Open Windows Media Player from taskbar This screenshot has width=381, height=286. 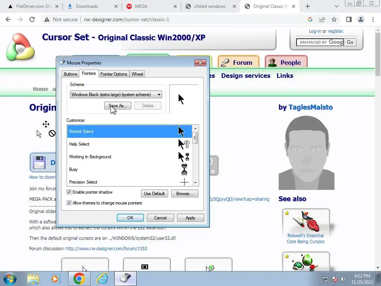55,279
